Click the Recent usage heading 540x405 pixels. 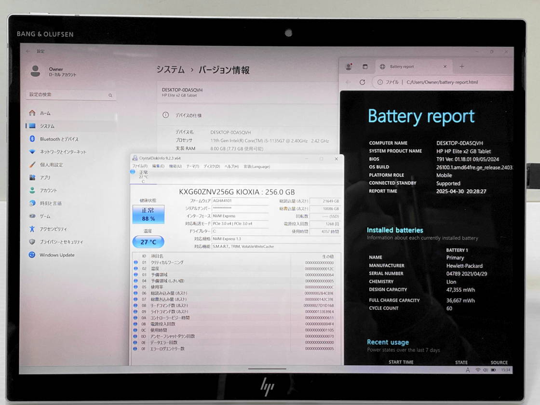tap(388, 342)
